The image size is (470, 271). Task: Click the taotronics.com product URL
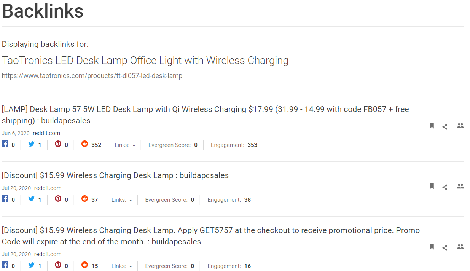(92, 76)
